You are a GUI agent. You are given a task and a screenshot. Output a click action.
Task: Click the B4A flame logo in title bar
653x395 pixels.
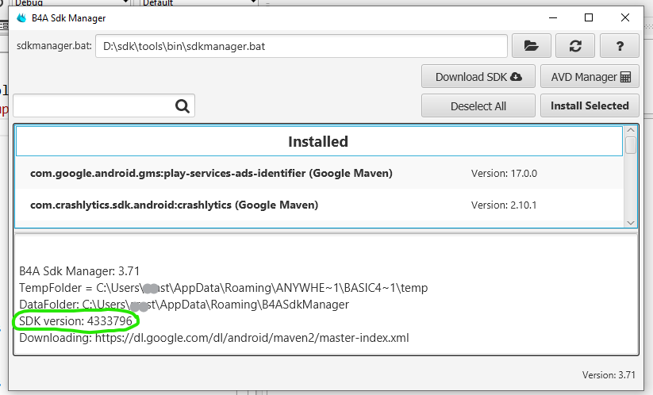tap(21, 17)
